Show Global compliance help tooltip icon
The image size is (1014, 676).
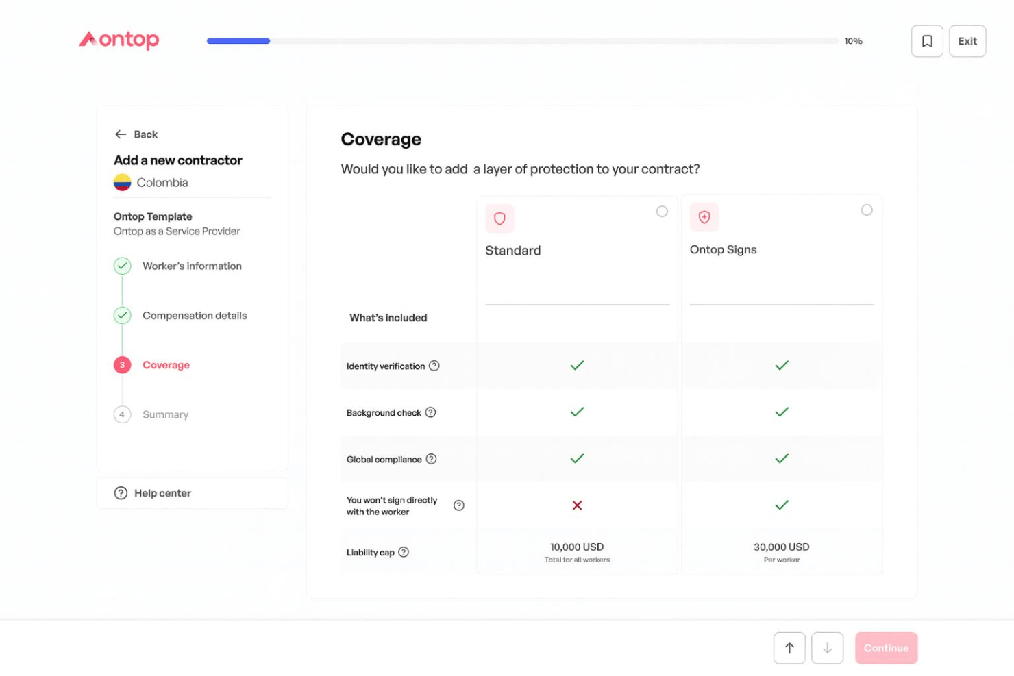click(431, 459)
